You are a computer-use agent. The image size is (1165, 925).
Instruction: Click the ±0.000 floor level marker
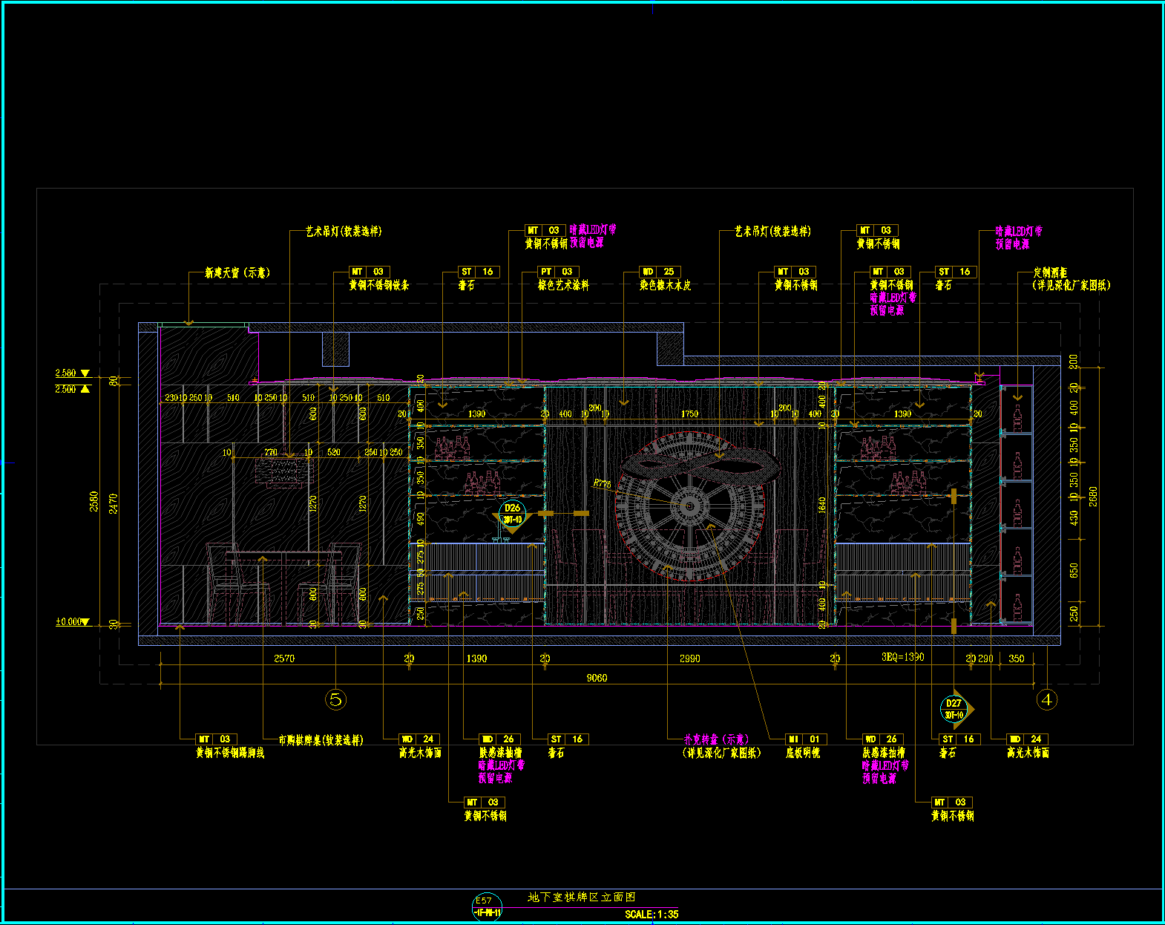pos(73,622)
